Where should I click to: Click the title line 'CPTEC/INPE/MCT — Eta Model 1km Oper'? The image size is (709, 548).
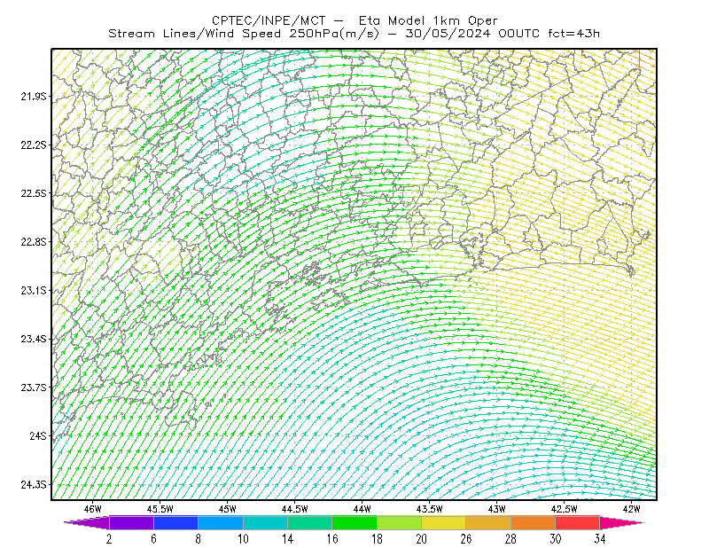click(354, 20)
